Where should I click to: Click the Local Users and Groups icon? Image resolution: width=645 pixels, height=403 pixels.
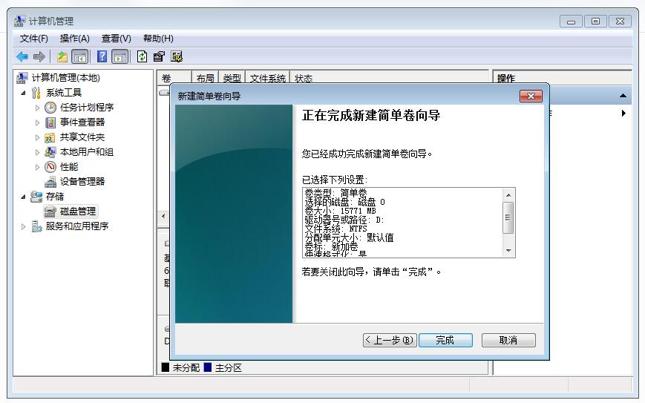tap(50, 152)
